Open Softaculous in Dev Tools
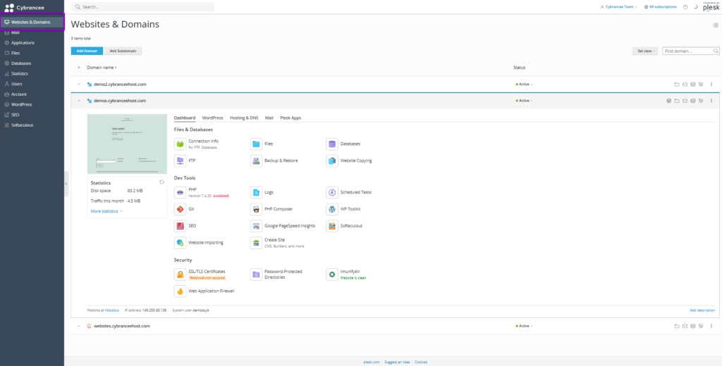 pos(332,226)
